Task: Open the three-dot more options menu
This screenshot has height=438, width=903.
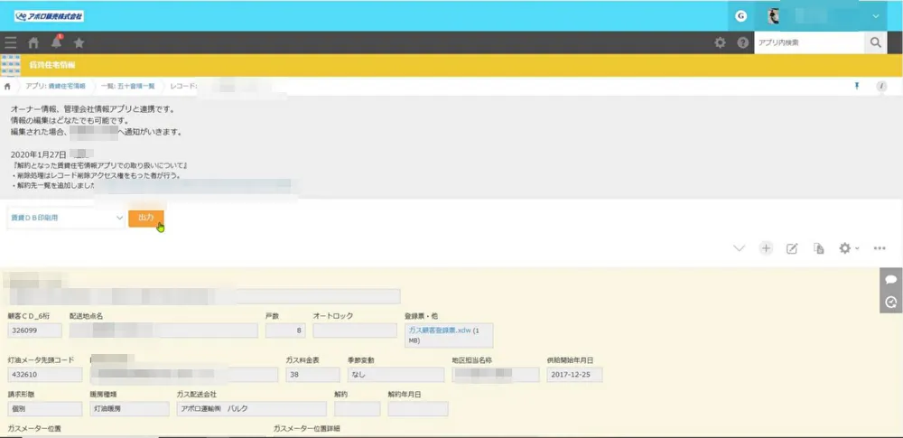Action: 880,248
